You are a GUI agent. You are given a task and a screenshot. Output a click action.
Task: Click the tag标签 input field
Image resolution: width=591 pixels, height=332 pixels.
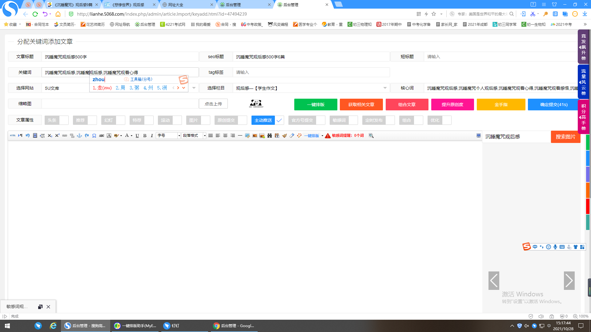[311, 72]
